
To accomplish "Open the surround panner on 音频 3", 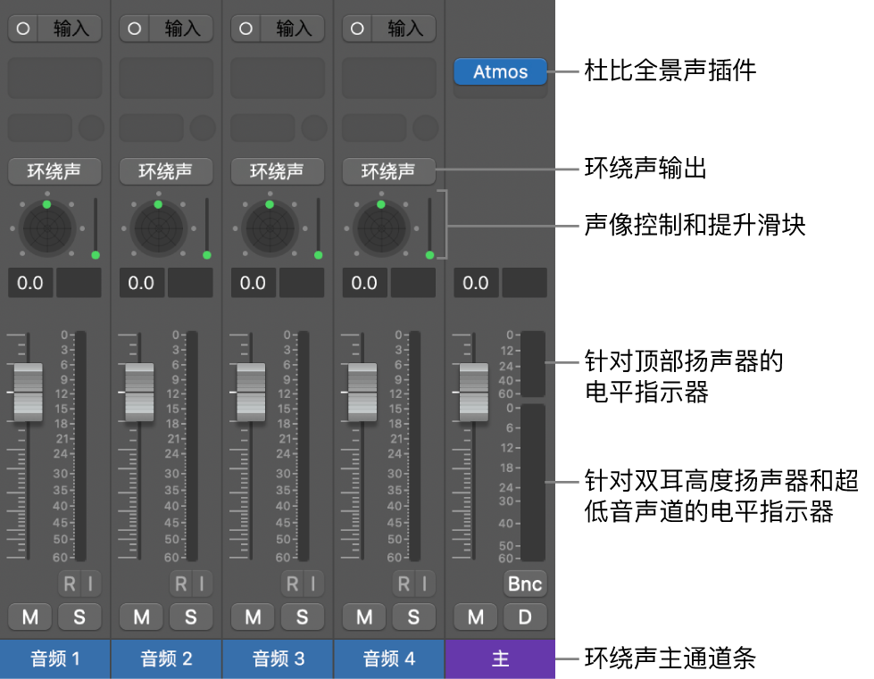I will click(270, 228).
